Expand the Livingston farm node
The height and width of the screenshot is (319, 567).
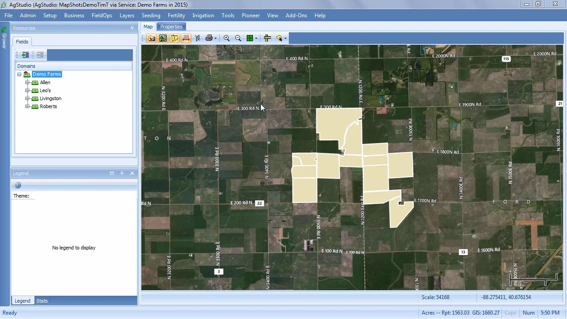pos(27,98)
